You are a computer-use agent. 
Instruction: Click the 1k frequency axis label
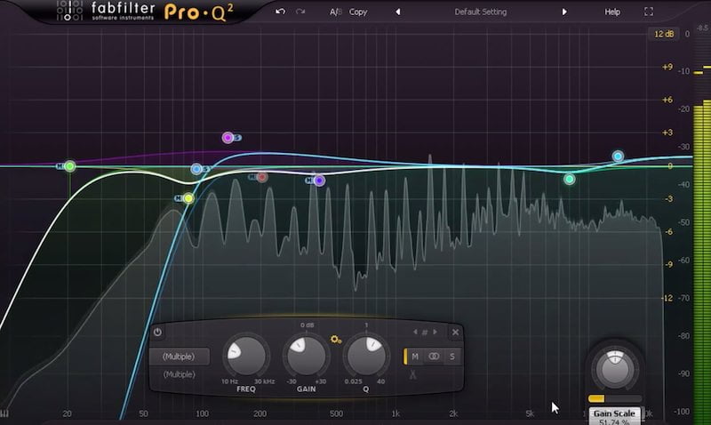click(395, 413)
